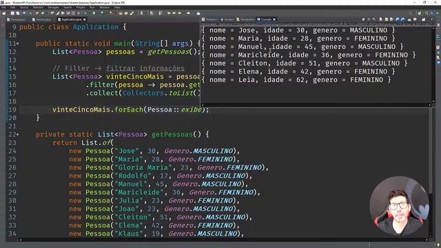The height and width of the screenshot is (248, 441).
Task: Toggle Show Console When Standard Error Changes
Action: coord(402,19)
